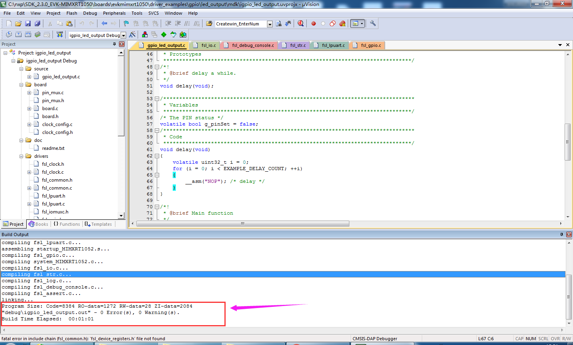Viewport: 573px width, 345px height.
Task: Click the Find in Files icon
Action: coord(209,24)
